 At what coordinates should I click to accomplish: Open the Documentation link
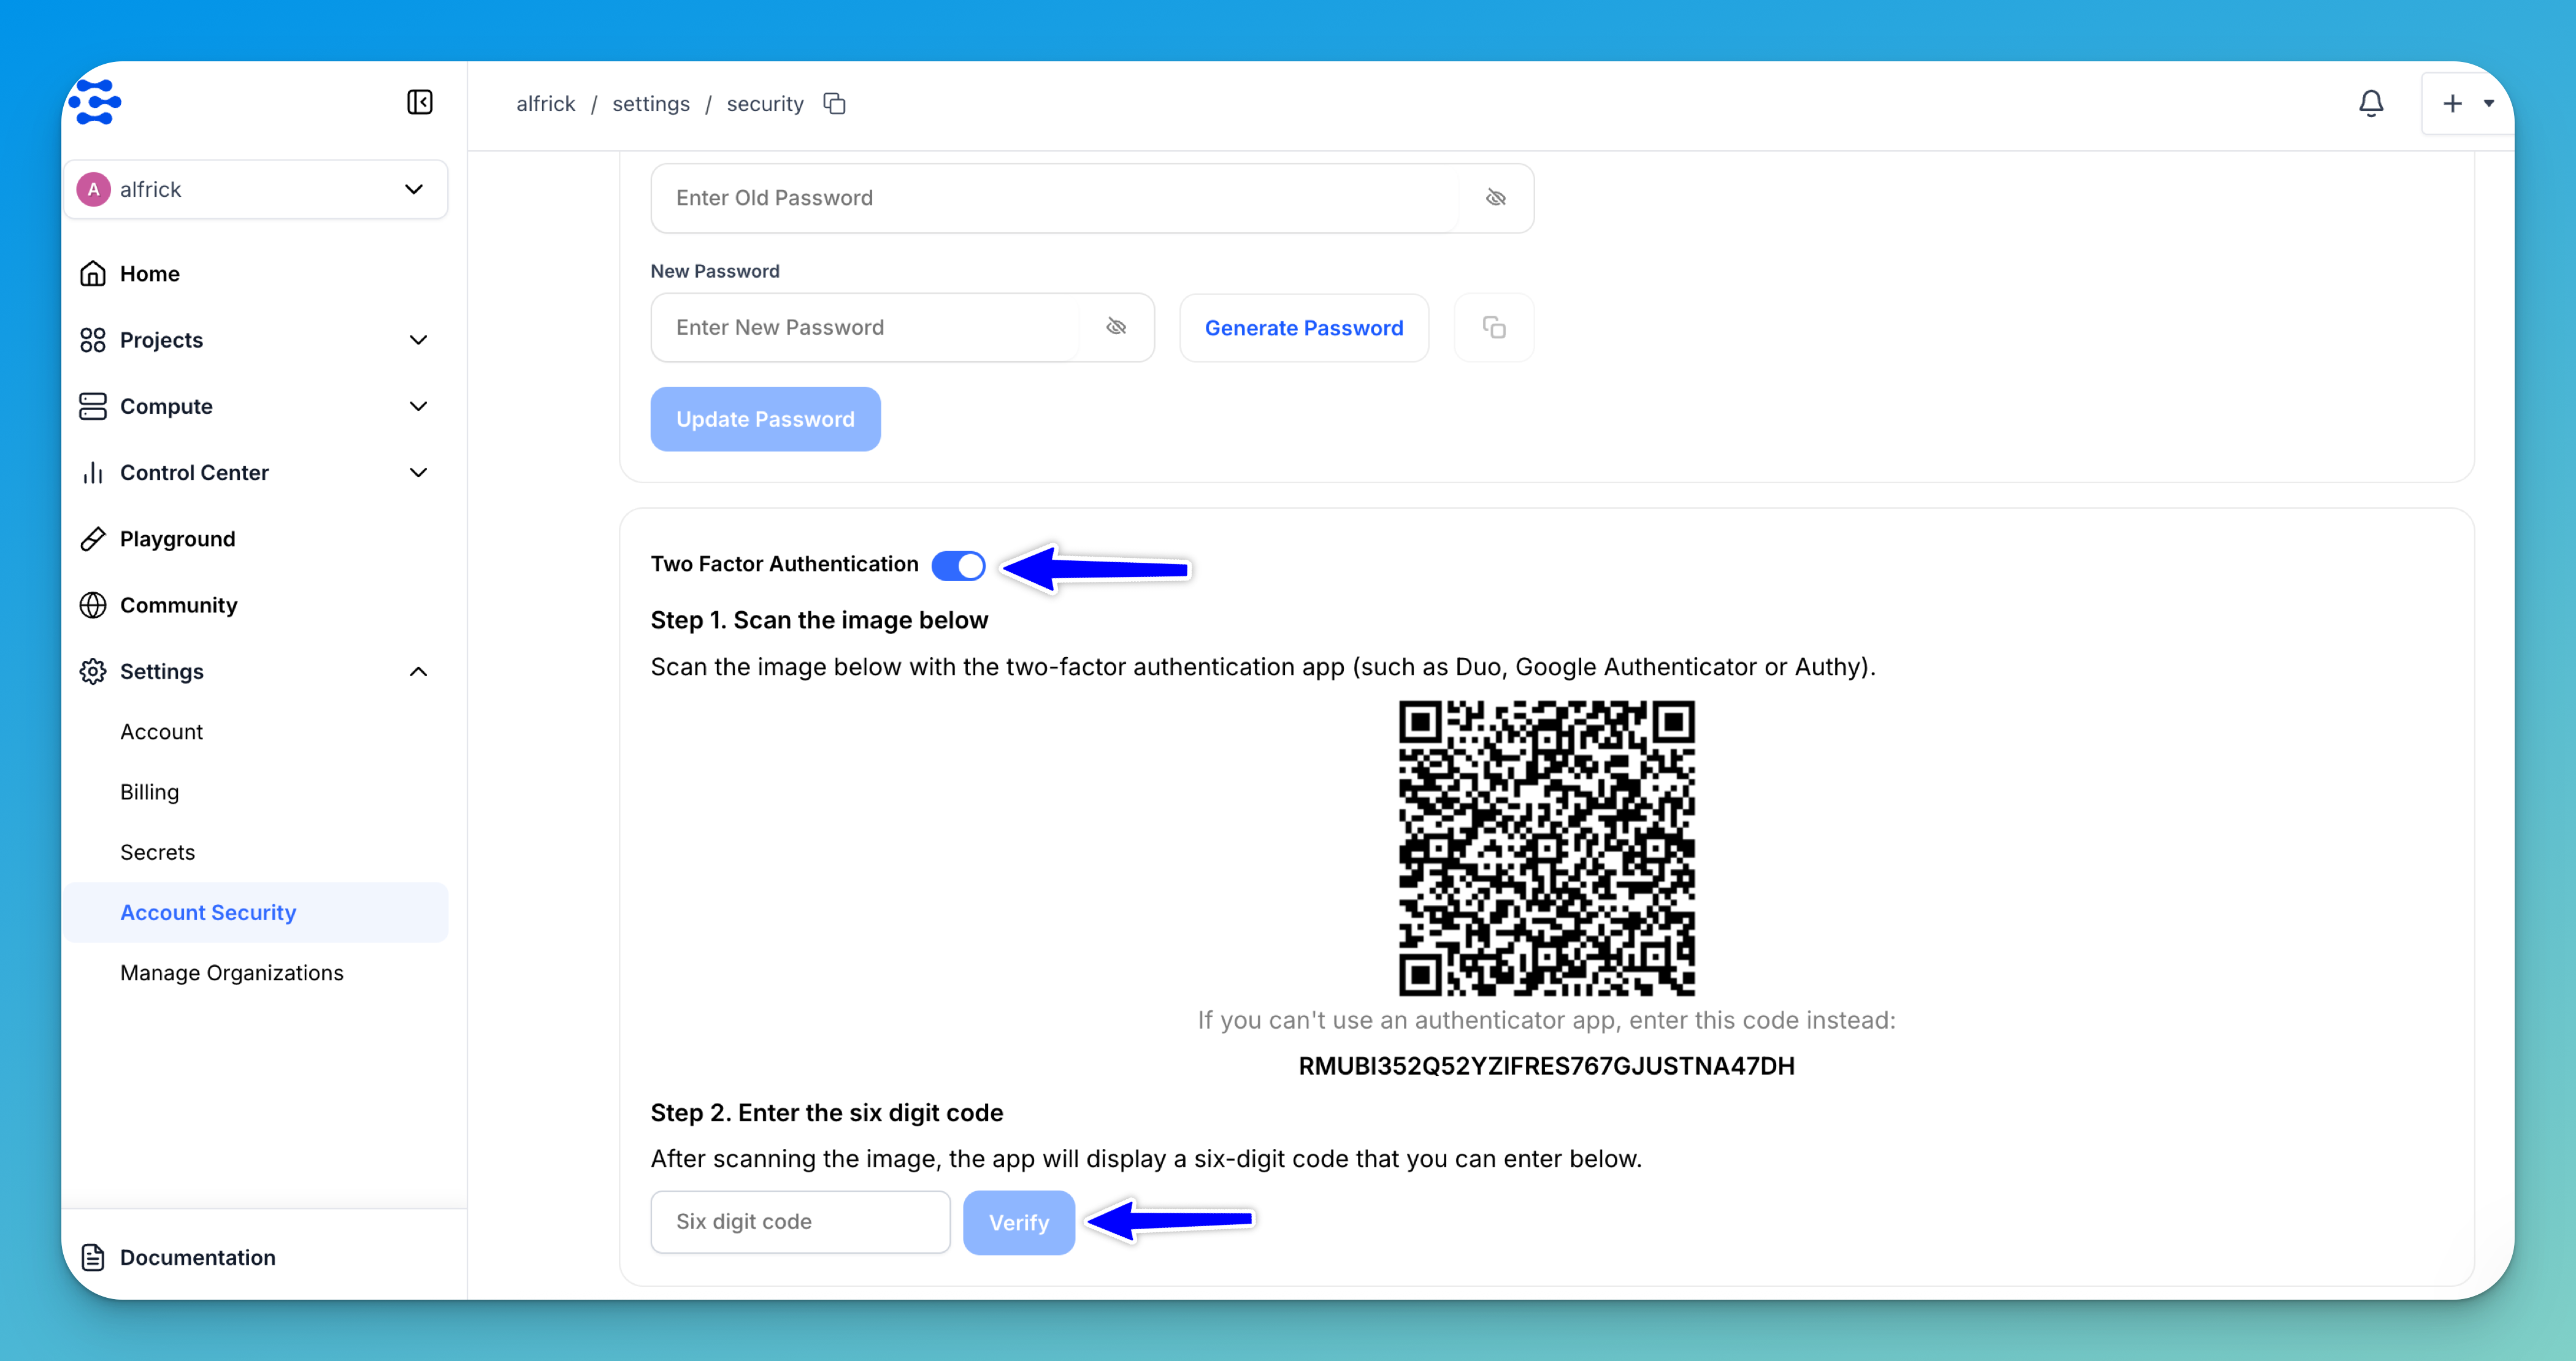click(197, 1257)
